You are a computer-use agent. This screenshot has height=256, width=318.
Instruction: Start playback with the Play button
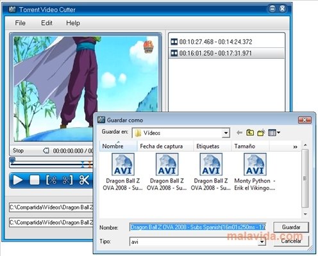point(18,180)
